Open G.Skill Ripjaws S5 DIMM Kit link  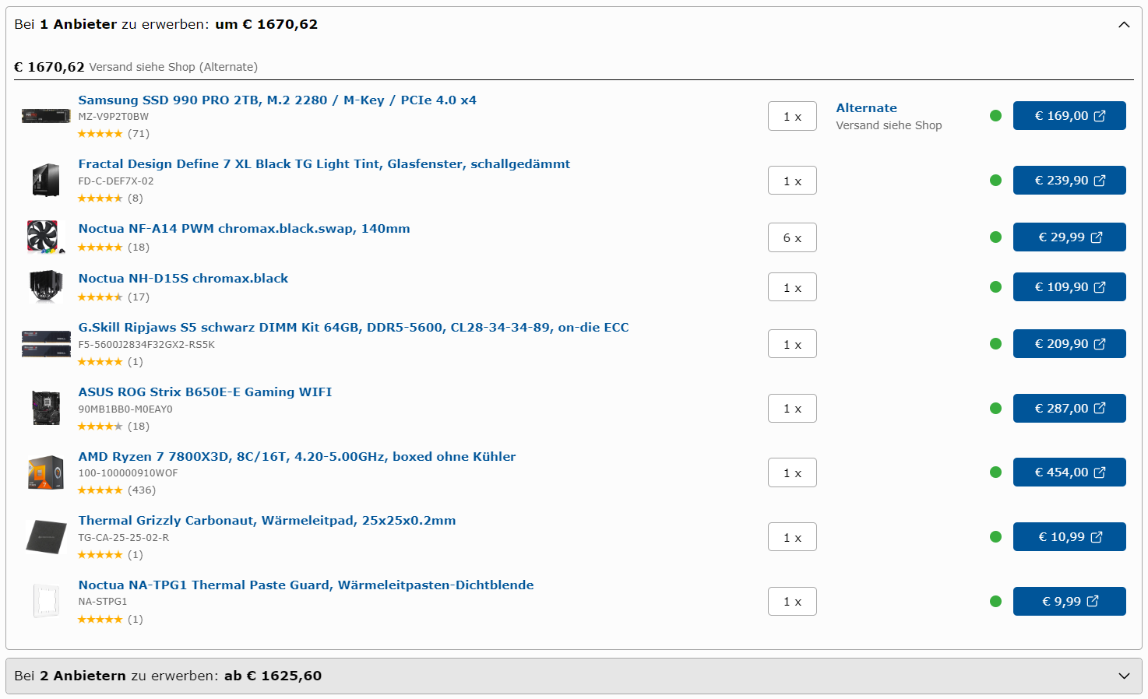(x=354, y=328)
